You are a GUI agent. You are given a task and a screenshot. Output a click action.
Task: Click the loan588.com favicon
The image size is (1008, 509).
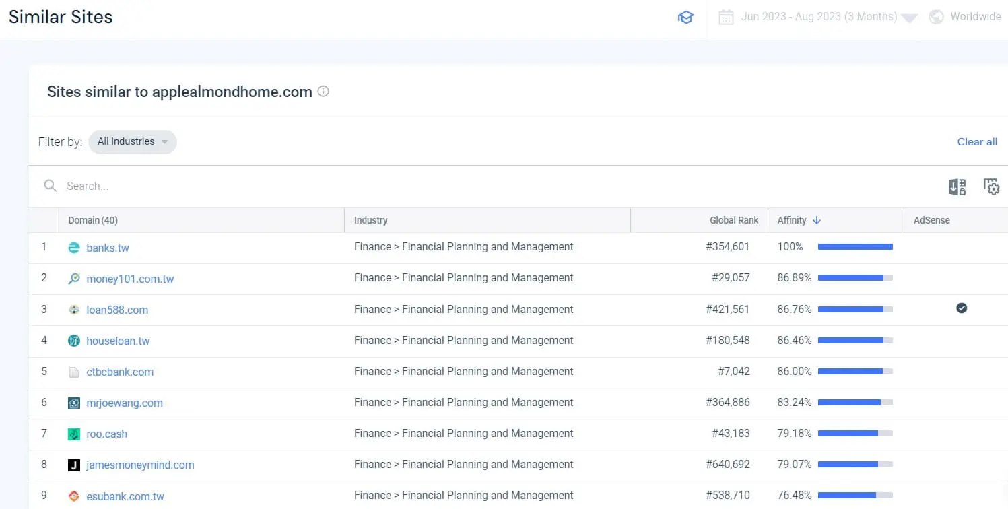pos(74,310)
